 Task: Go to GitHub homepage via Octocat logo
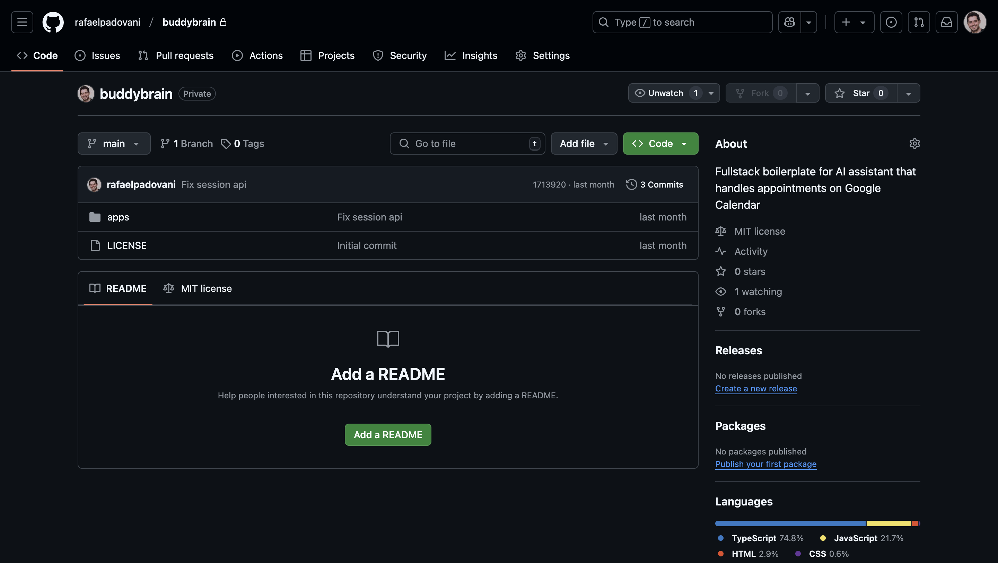tap(53, 22)
